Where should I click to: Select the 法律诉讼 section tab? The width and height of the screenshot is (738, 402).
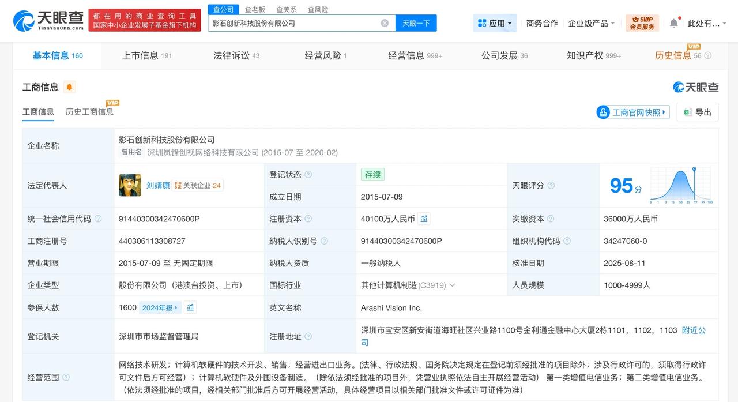coord(232,55)
